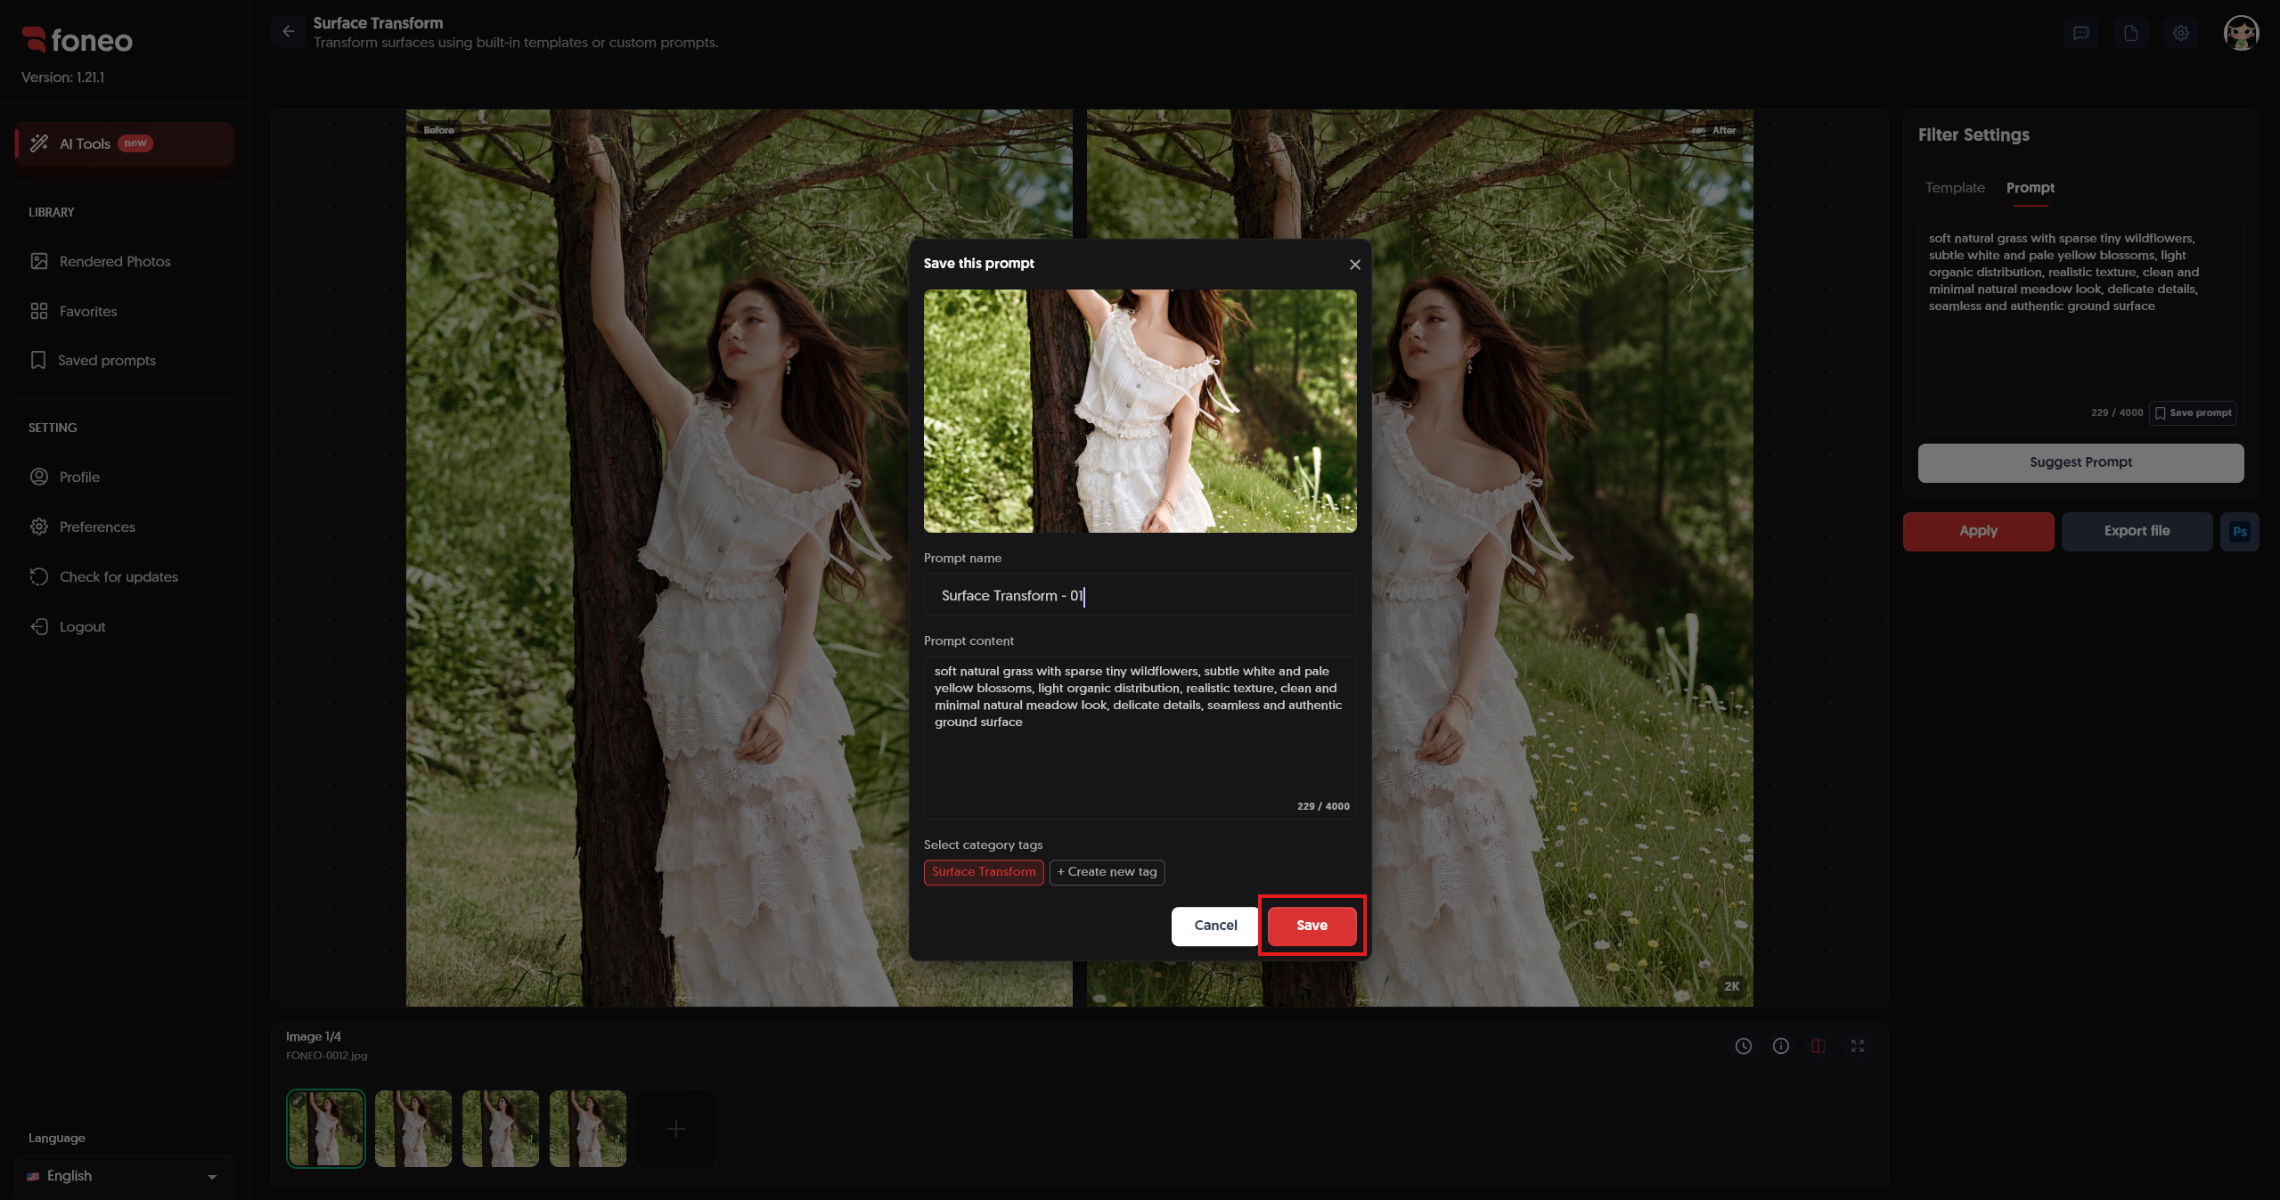This screenshot has height=1200, width=2280.
Task: Click + Create new tag
Action: pos(1107,872)
